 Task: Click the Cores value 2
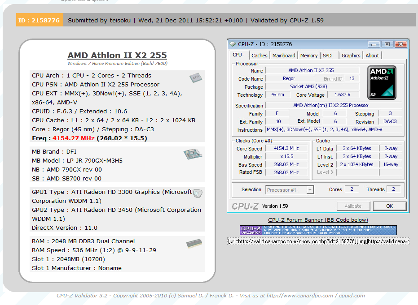point(352,189)
